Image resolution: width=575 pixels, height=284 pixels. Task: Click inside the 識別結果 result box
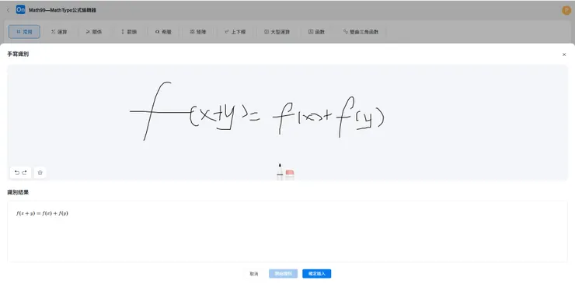[x=287, y=231]
